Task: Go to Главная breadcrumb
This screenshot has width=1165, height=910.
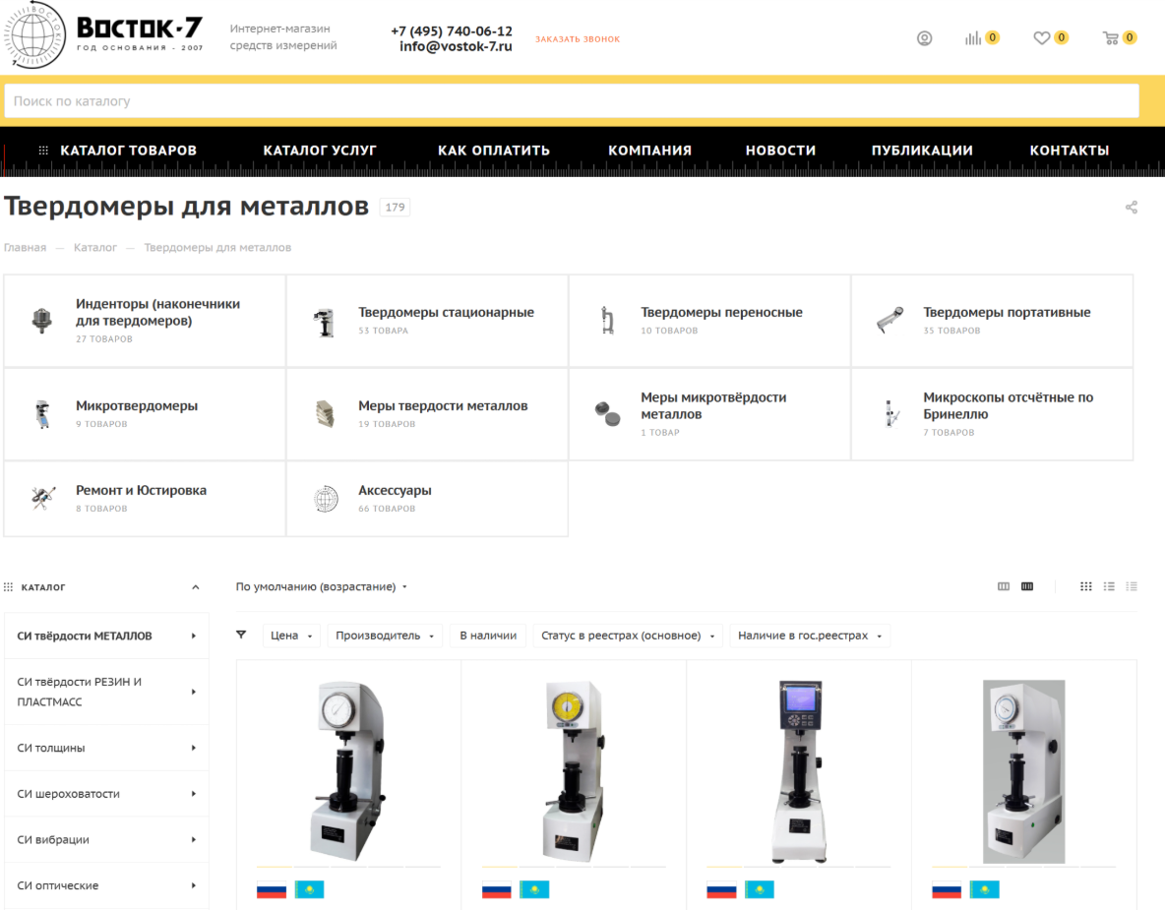Action: pos(25,247)
